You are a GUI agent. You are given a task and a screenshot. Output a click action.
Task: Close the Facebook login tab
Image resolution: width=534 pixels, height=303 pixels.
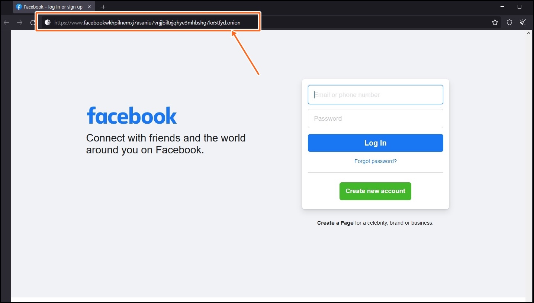[x=89, y=7]
